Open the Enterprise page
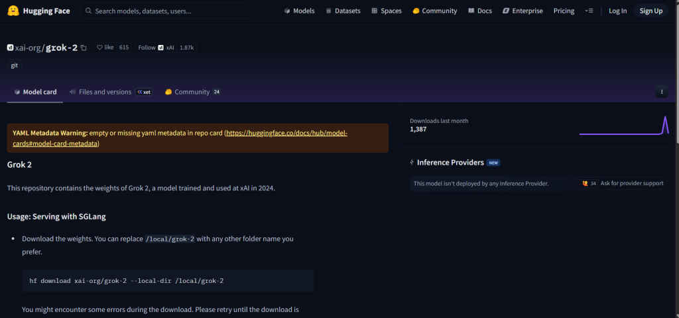 point(523,11)
